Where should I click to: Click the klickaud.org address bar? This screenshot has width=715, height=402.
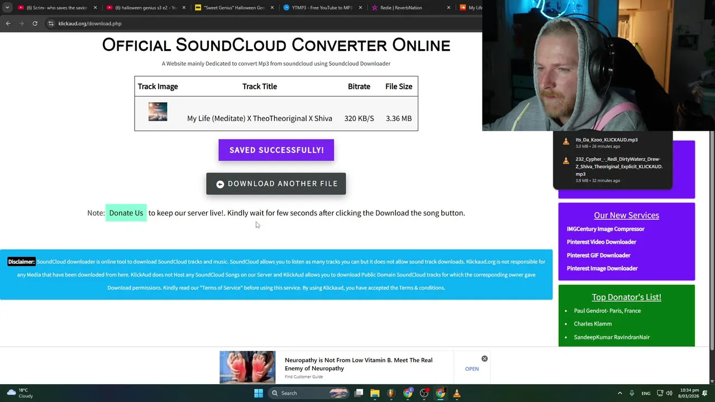(263, 23)
